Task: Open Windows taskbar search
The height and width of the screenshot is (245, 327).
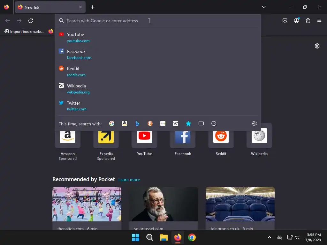Action: tap(149, 237)
